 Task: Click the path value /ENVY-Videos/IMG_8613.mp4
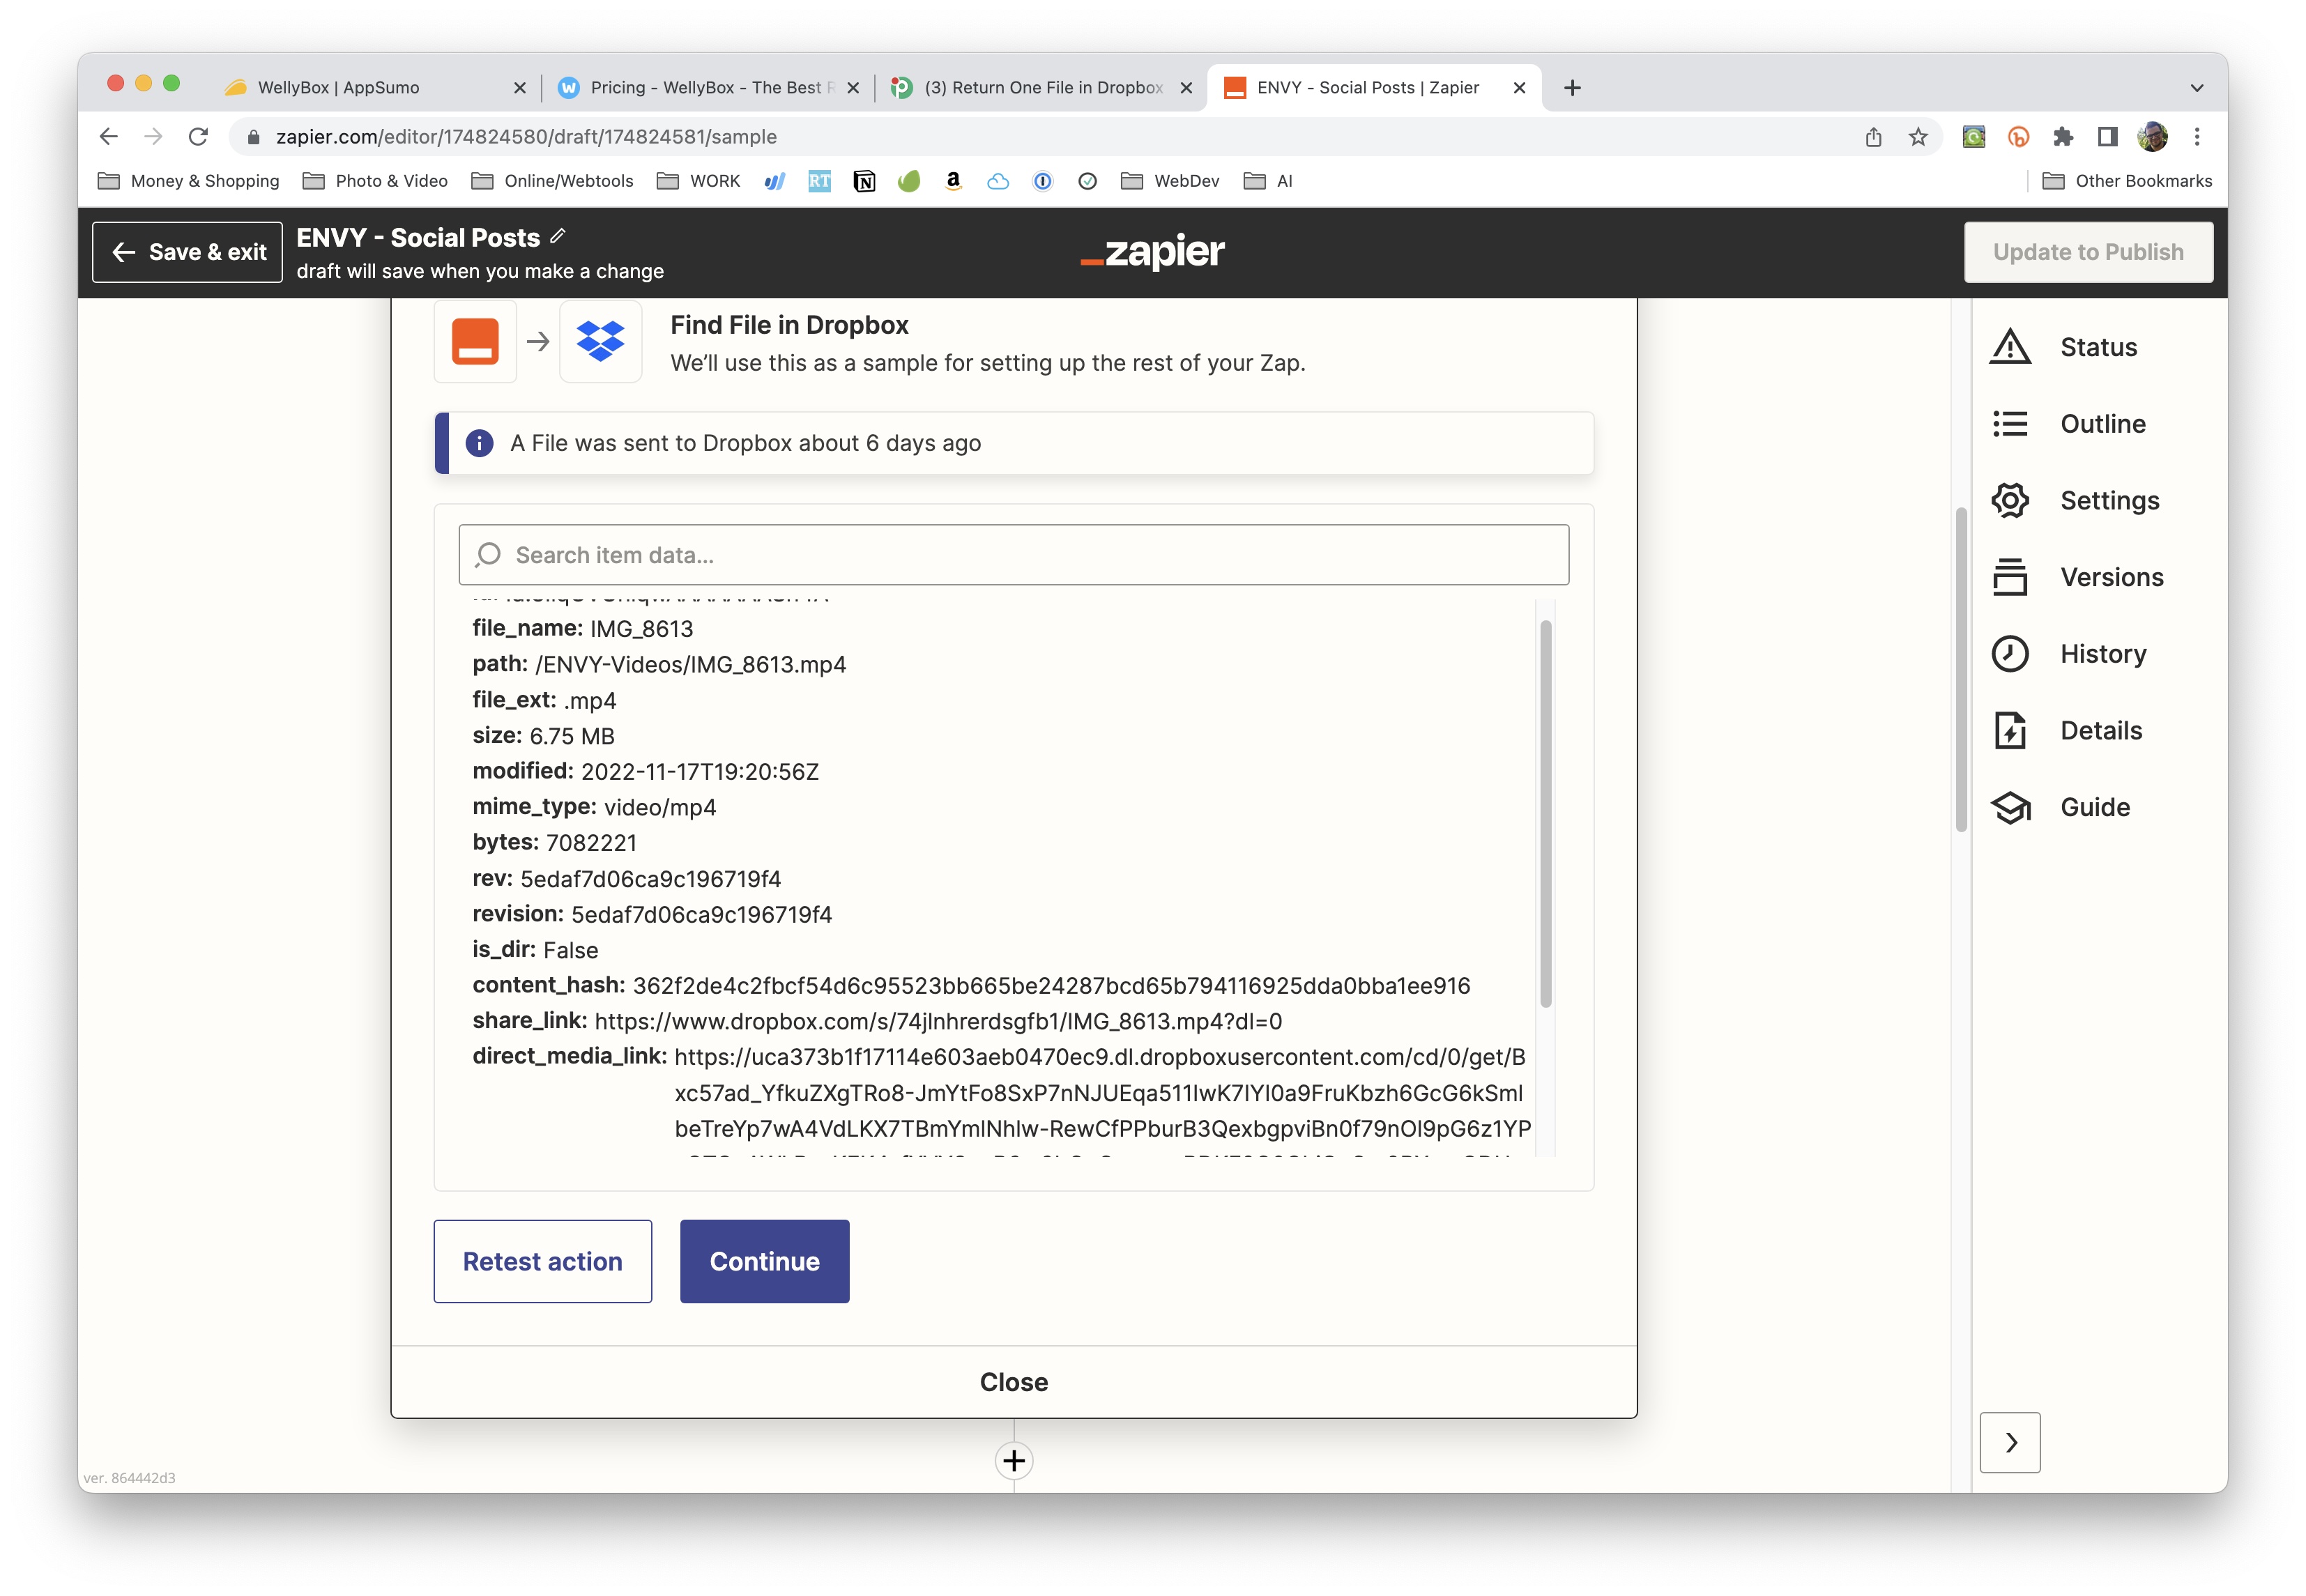690,665
